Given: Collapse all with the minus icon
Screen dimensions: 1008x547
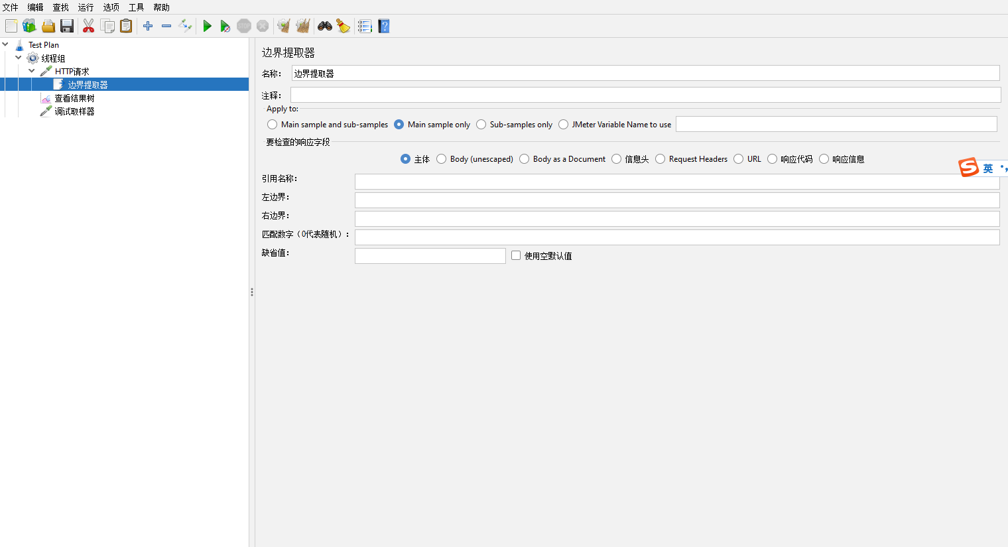Looking at the screenshot, I should tap(166, 26).
